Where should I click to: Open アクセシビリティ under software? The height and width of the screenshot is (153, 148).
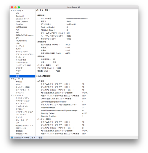[x=22, y=98]
